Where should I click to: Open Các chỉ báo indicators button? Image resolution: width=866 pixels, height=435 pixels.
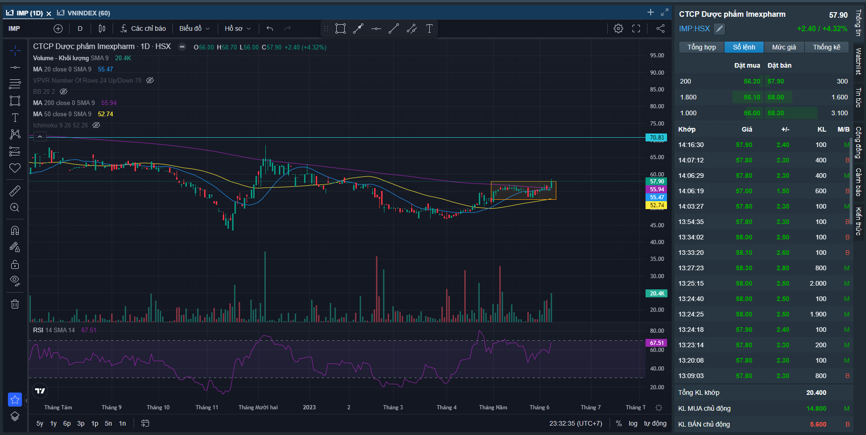tap(143, 28)
